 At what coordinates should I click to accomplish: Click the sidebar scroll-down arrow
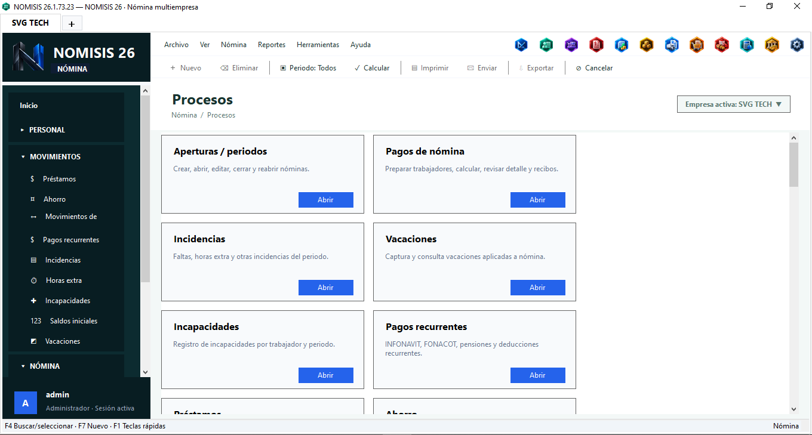145,372
